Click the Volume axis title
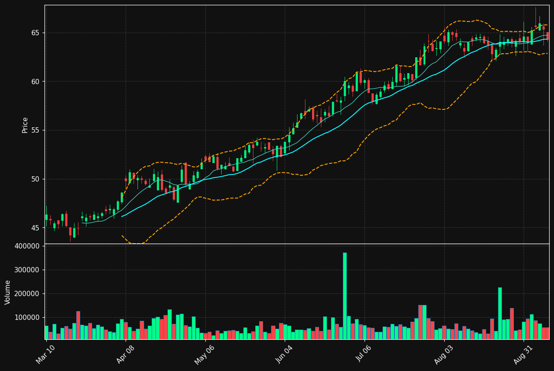The image size is (554, 371). point(8,292)
